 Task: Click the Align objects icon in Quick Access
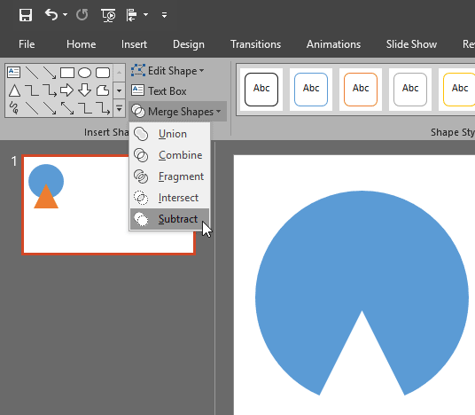pyautogui.click(x=132, y=15)
